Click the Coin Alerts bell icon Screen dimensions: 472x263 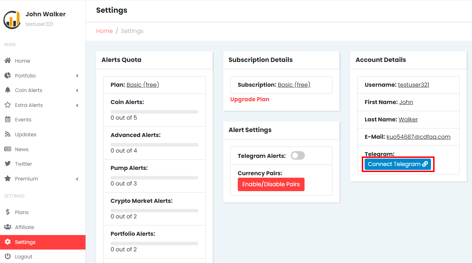(x=7, y=90)
